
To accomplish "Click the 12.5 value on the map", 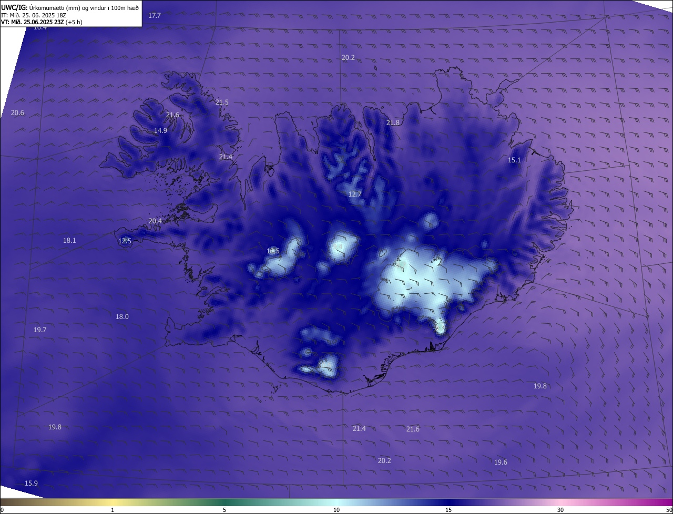I will (125, 241).
